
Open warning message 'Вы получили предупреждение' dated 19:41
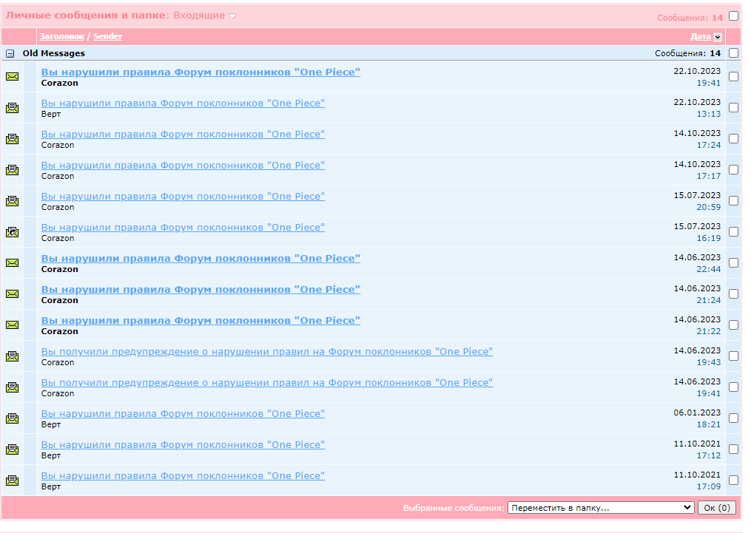[267, 383]
